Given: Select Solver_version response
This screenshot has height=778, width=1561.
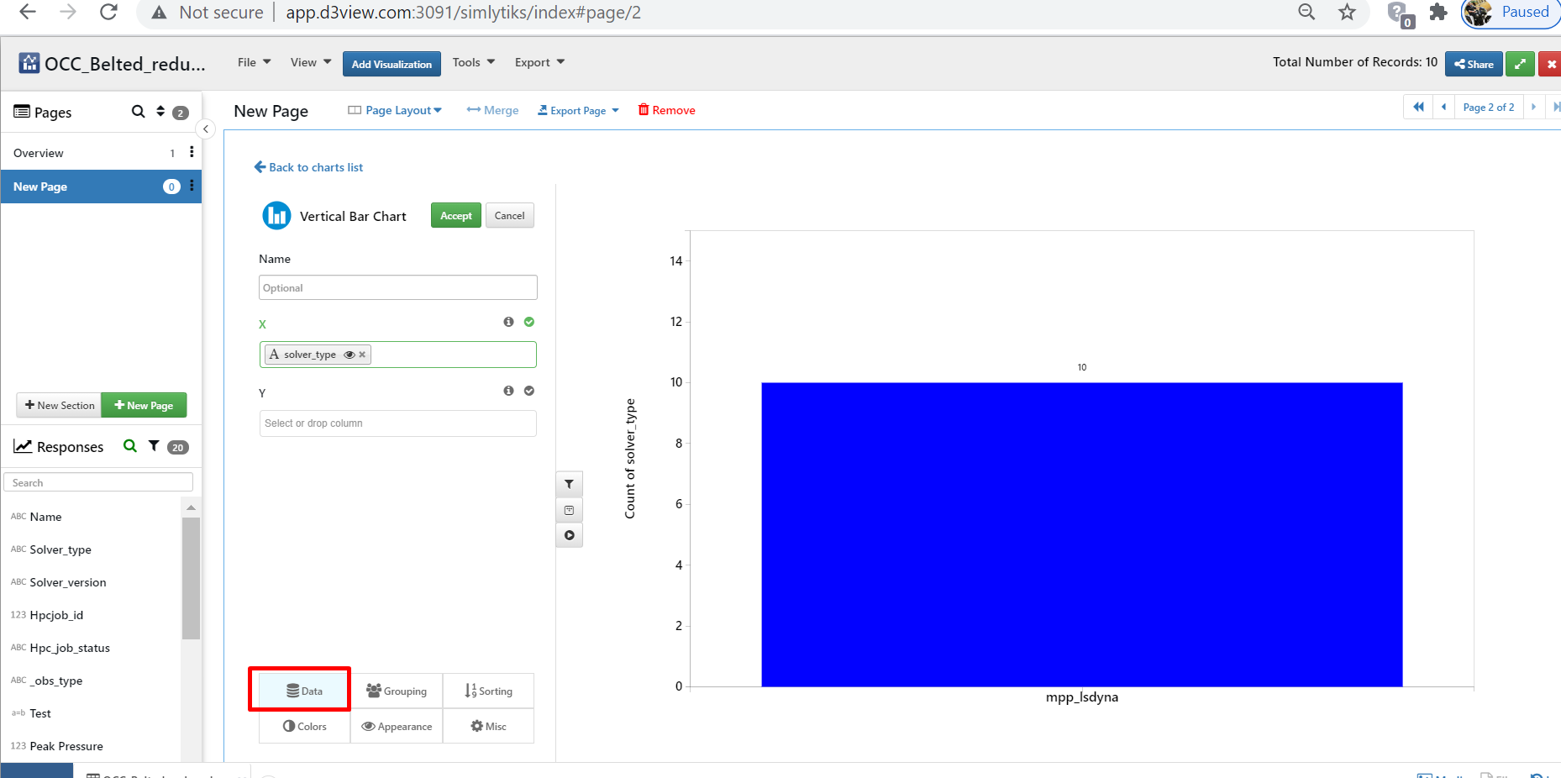Looking at the screenshot, I should (68, 582).
